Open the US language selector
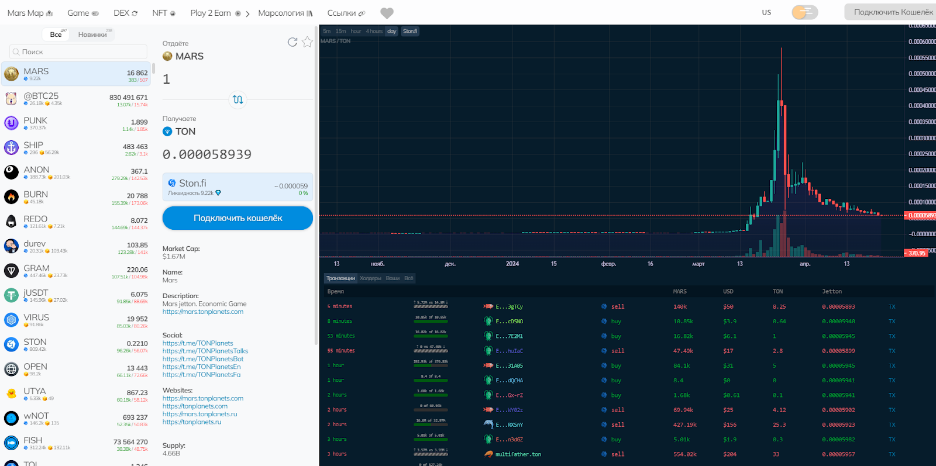Screen dimensions: 936x466 coord(766,12)
